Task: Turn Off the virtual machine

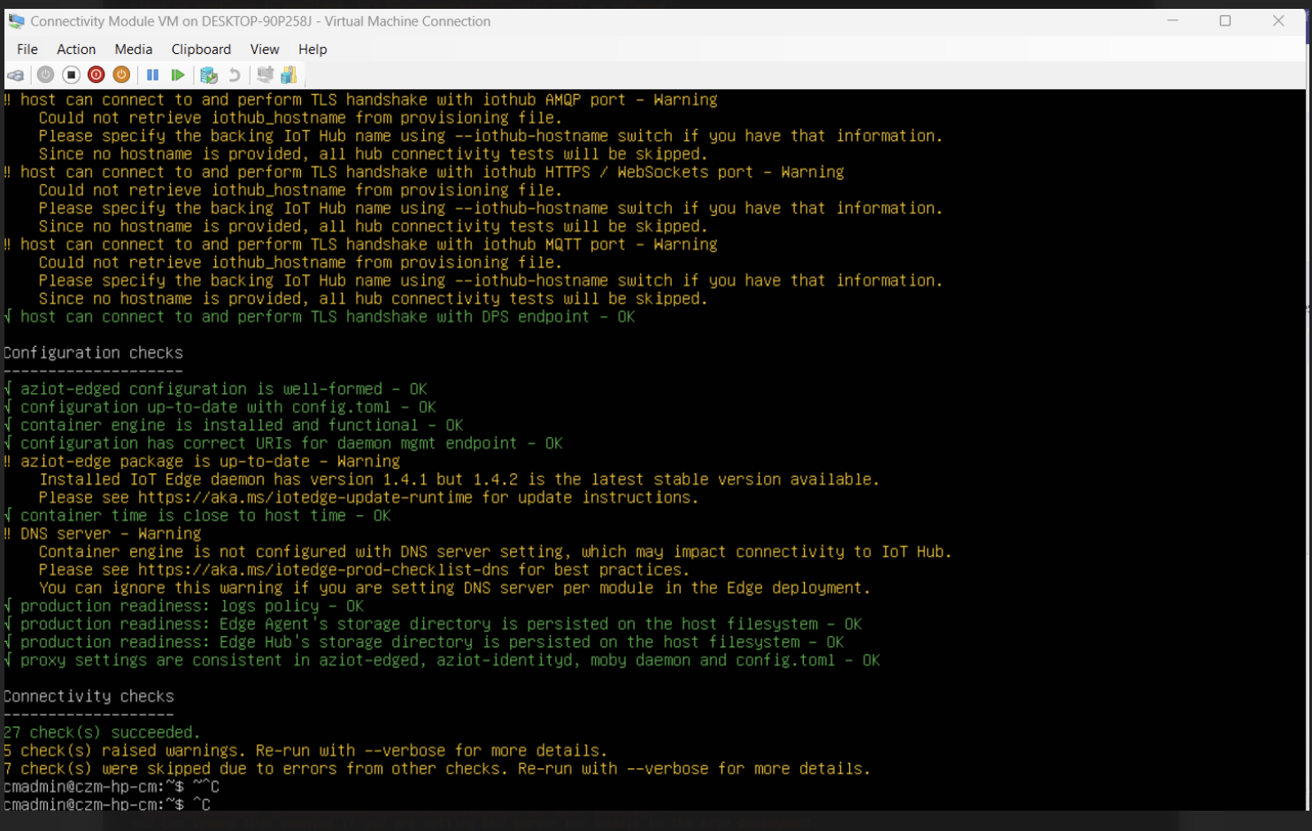Action: click(71, 74)
